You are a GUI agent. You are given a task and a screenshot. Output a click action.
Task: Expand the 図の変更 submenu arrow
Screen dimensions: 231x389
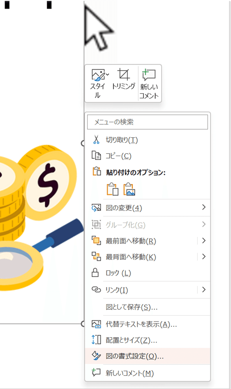(x=204, y=207)
